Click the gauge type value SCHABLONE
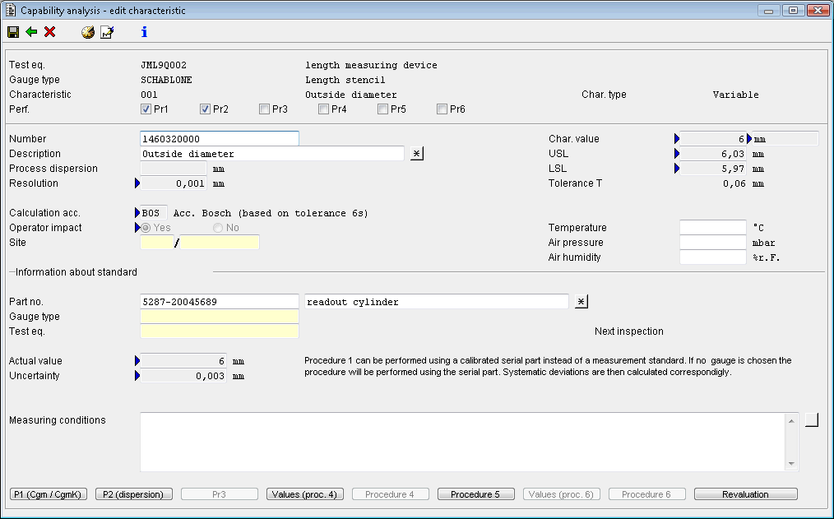Viewport: 834px width, 519px height. [x=166, y=80]
